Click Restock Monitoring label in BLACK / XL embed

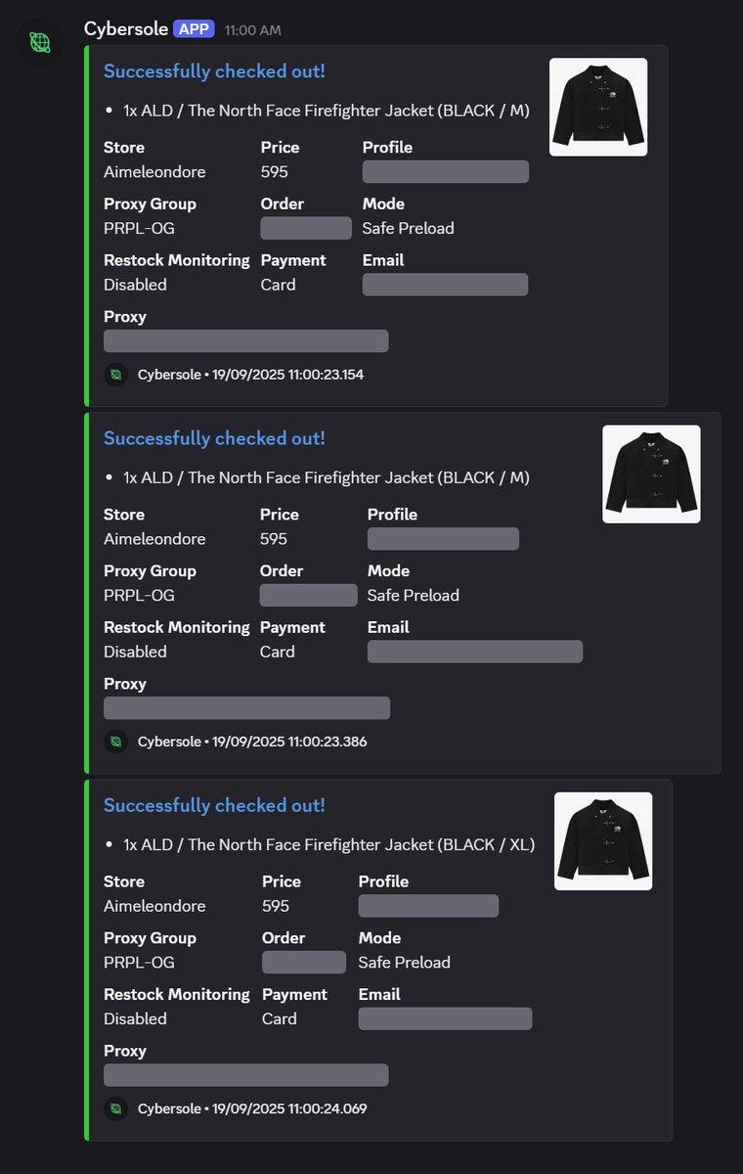[x=177, y=994]
